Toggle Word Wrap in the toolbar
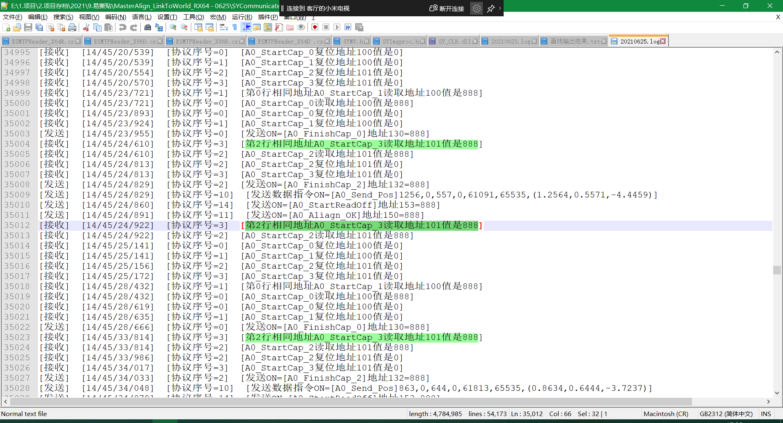This screenshot has height=423, width=783. 223,27
